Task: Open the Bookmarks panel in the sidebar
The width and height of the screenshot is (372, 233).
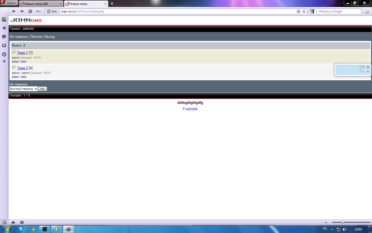Action: [x=4, y=28]
